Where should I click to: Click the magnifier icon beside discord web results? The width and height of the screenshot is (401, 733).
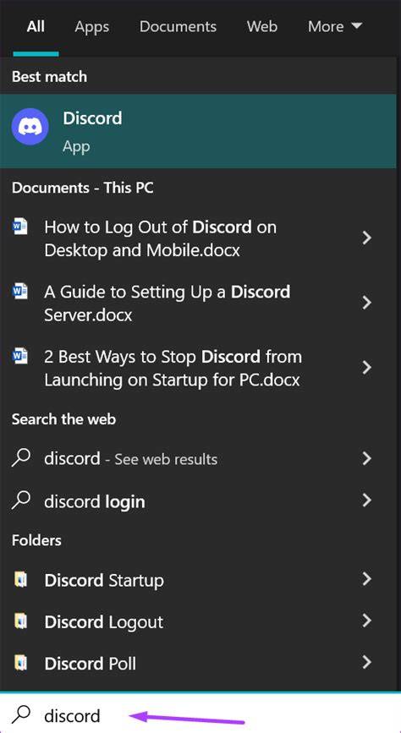[x=21, y=458]
